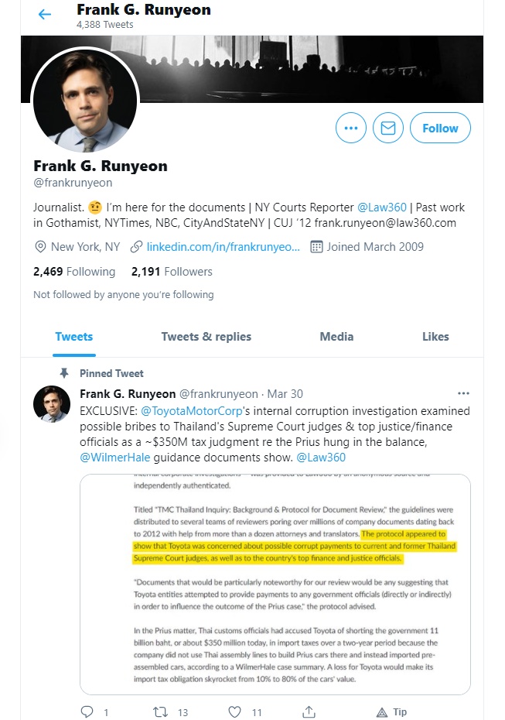This screenshot has width=505, height=720.
Task: Click the envelope message icon
Action: pos(388,129)
